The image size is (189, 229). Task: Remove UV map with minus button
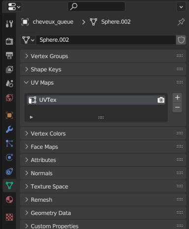pos(177,107)
